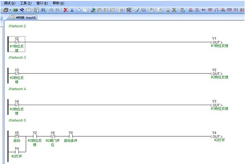Viewport: 245px width, 164px height.
Task: Open the 工具(T) menu
Action: click(26, 3)
